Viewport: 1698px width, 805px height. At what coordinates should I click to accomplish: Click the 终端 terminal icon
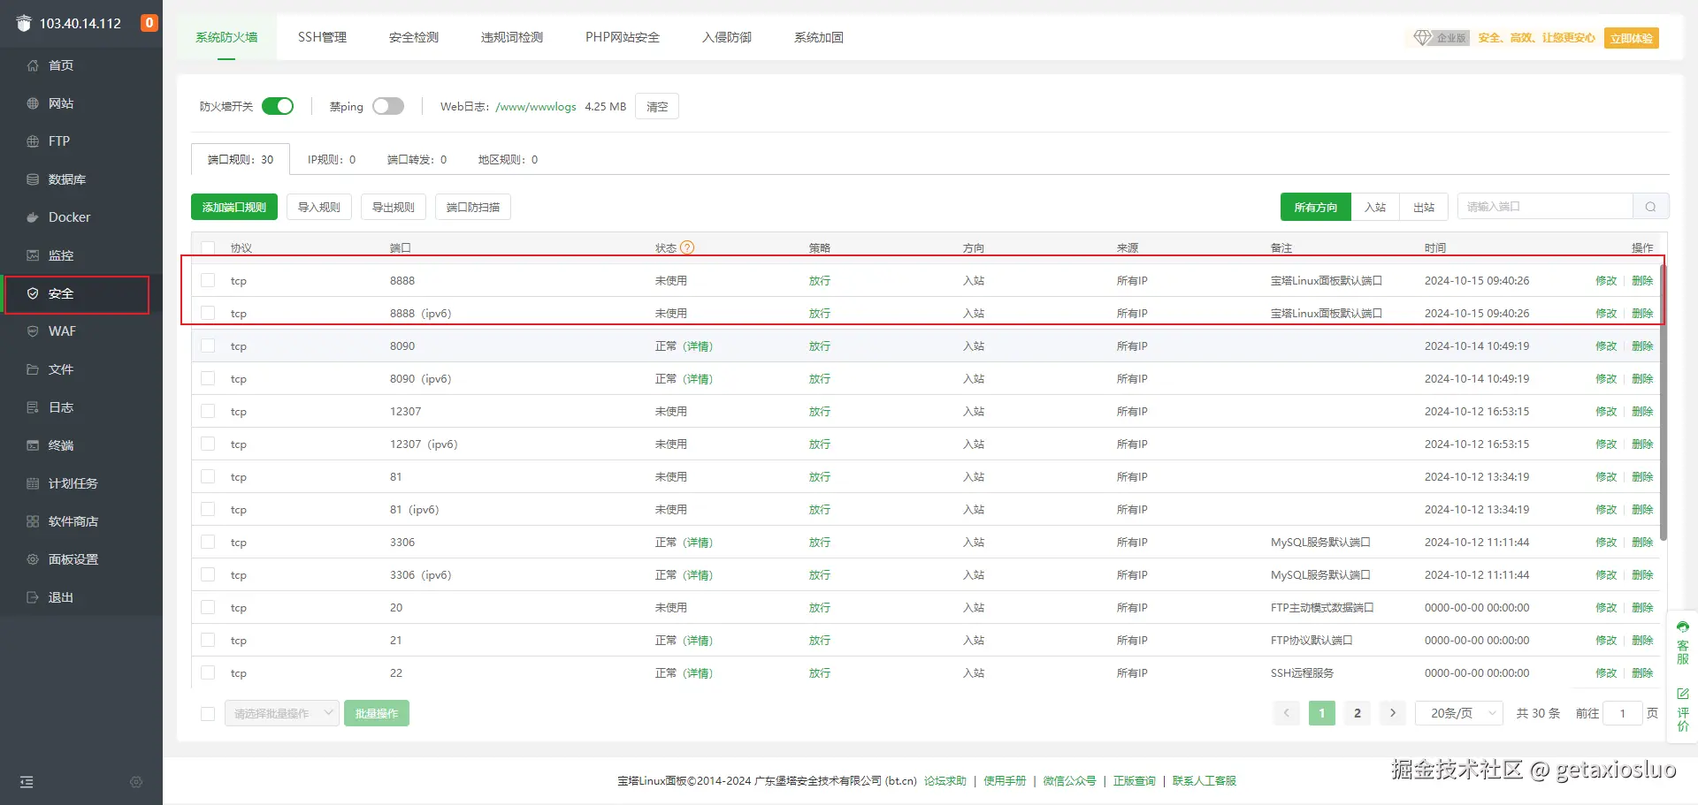33,445
